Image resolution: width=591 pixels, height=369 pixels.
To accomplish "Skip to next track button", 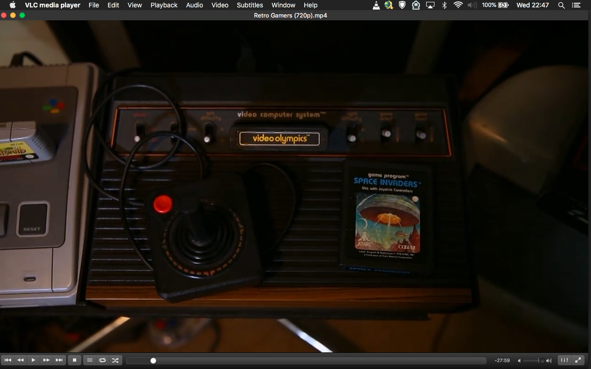I will click(59, 360).
